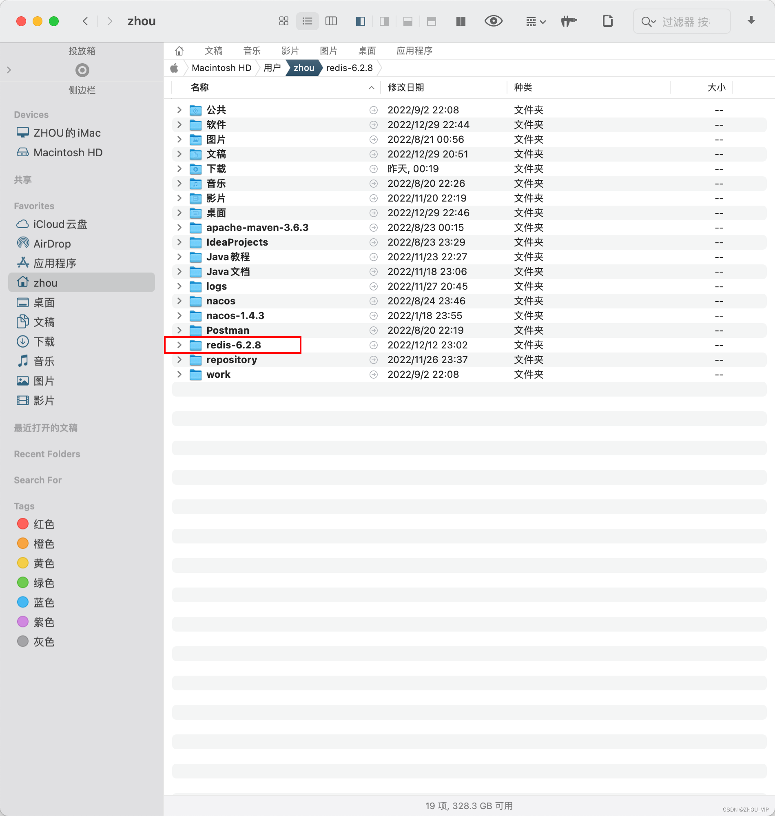Select the 音乐 folder row in list
The height and width of the screenshot is (816, 775).
coord(469,184)
